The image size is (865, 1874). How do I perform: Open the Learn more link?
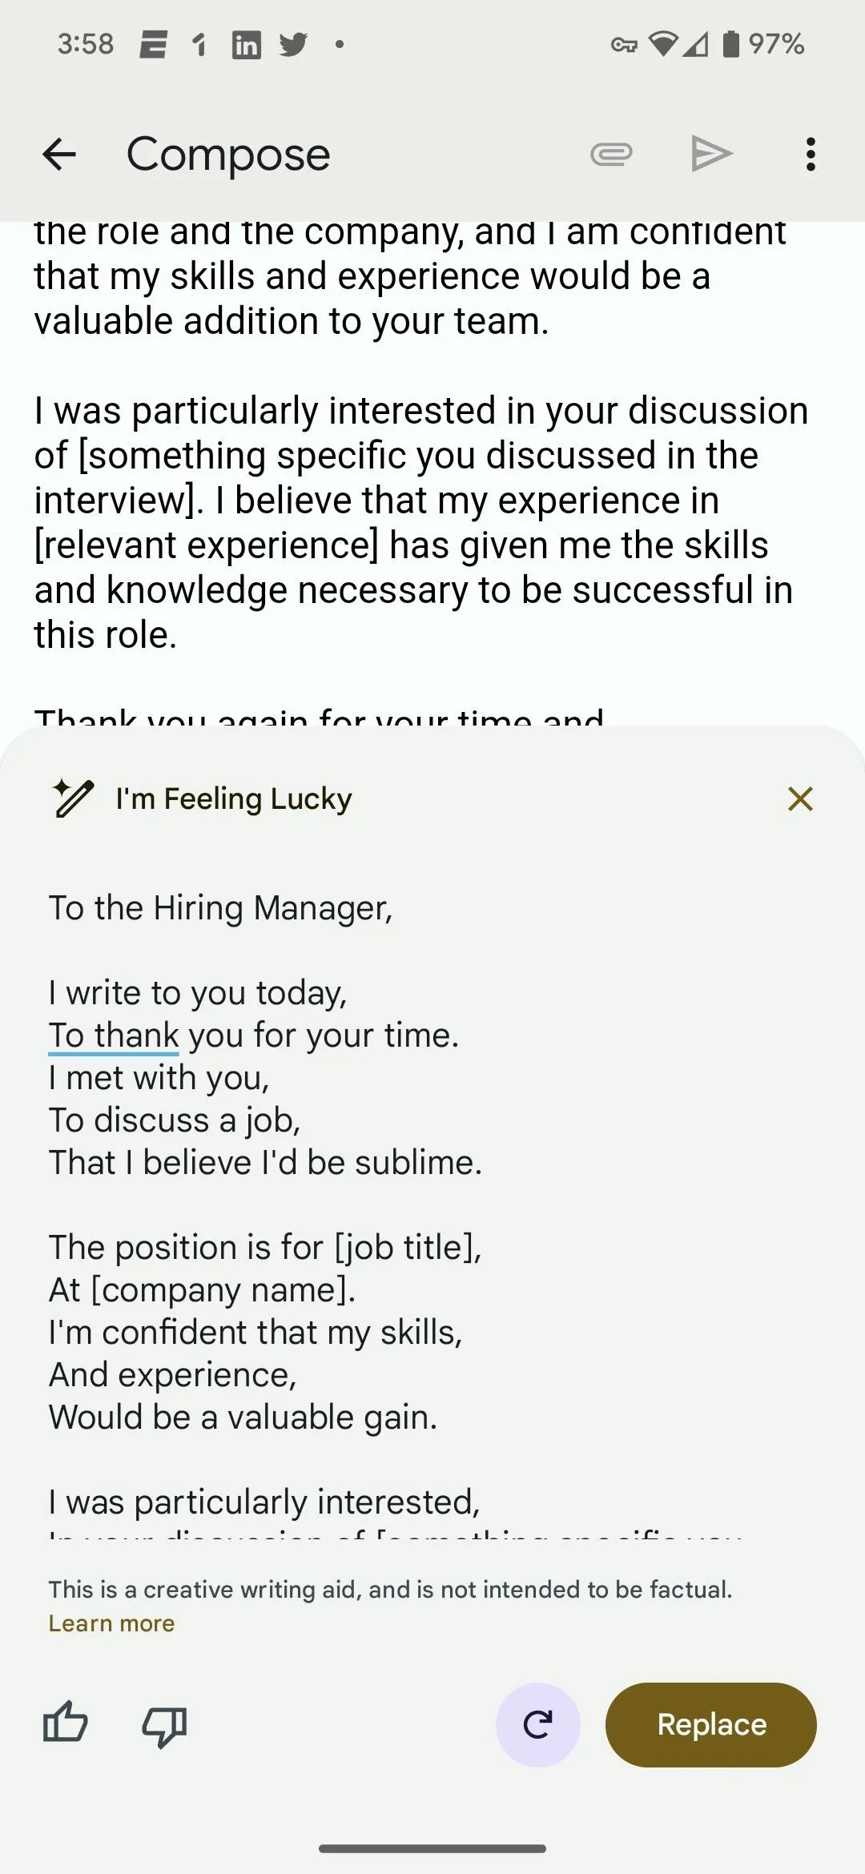point(111,1623)
